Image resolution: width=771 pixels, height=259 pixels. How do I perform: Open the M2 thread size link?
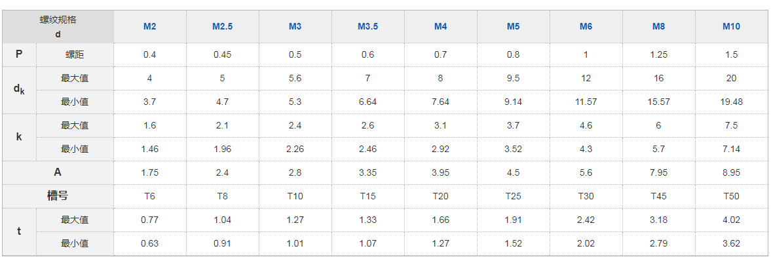tap(149, 27)
